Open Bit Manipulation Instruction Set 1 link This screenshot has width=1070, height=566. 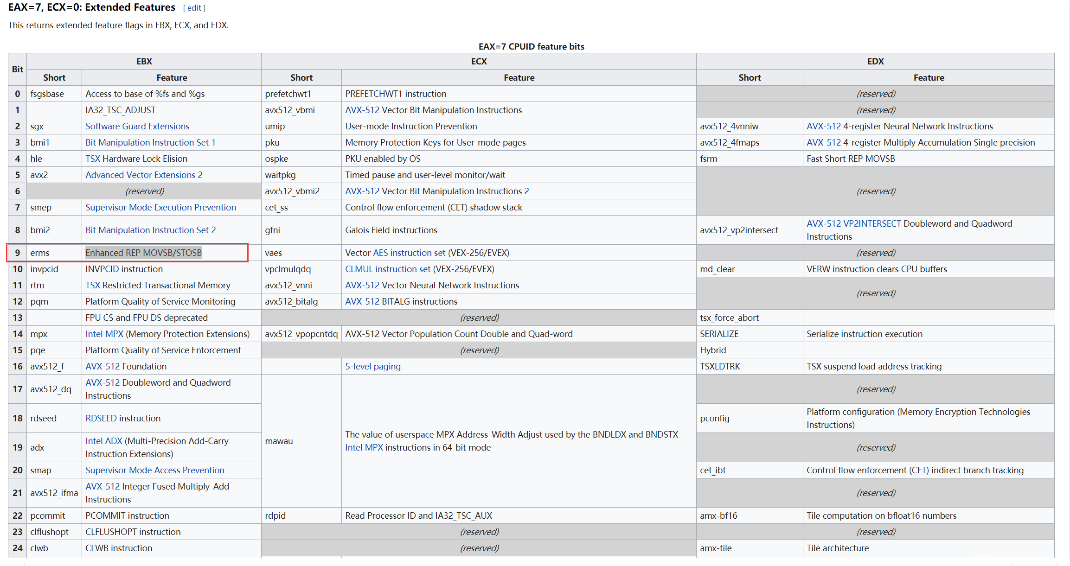click(150, 142)
